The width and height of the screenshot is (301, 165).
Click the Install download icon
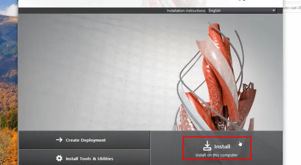pyautogui.click(x=207, y=146)
